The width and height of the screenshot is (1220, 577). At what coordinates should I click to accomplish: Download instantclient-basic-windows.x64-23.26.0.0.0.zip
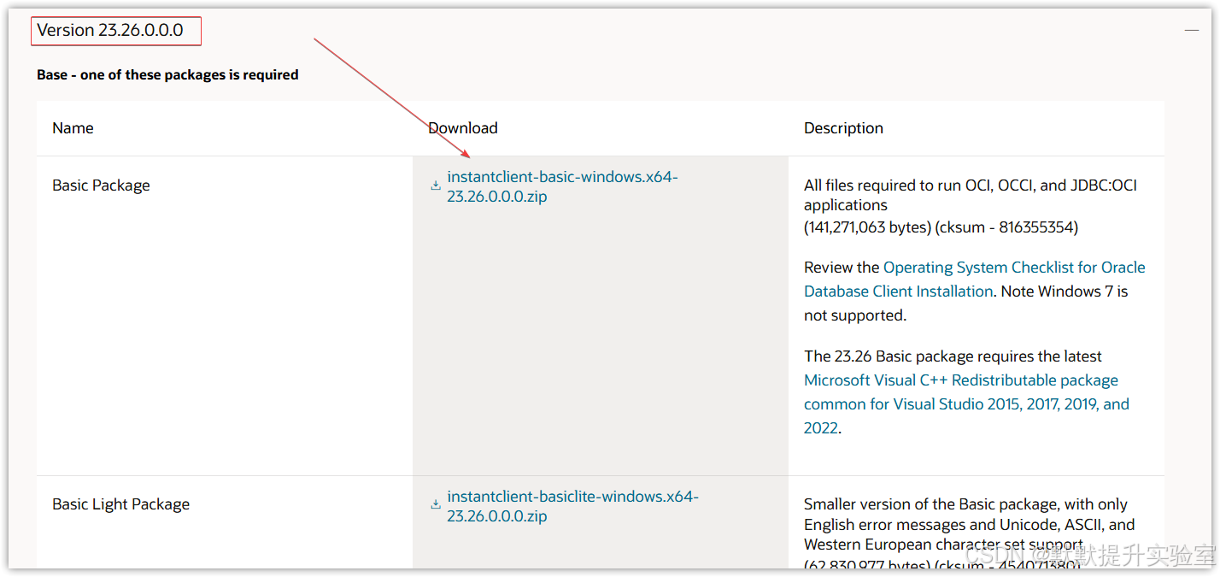pyautogui.click(x=562, y=186)
